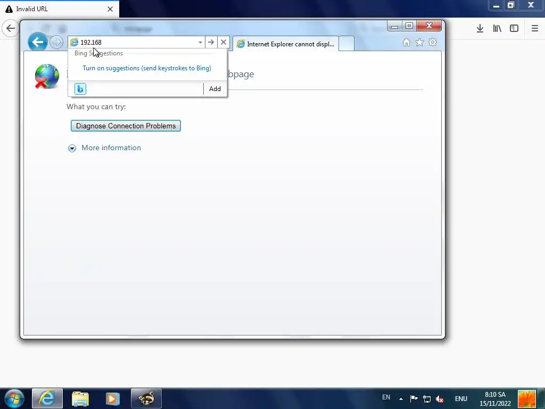Close the Internet Explorer window
Image resolution: width=545 pixels, height=409 pixels.
(429, 26)
